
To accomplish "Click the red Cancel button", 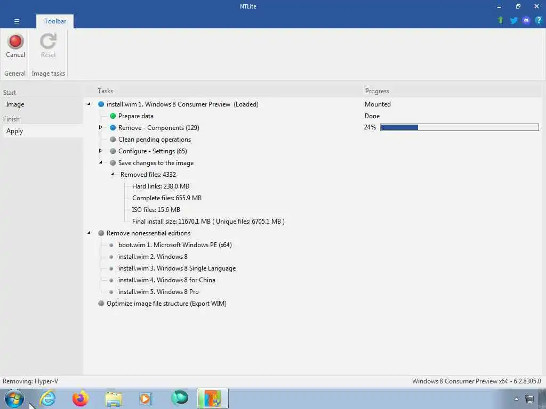I will (15, 46).
